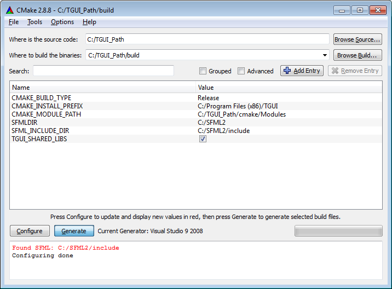Open the File menu
Viewport: 392px width, 289px height.
point(14,22)
